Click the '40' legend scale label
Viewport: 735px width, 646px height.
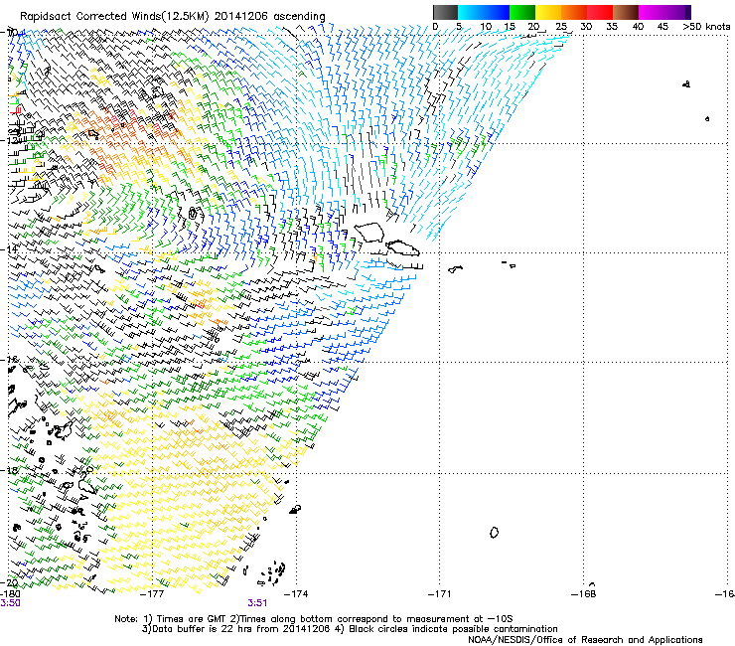coord(638,26)
